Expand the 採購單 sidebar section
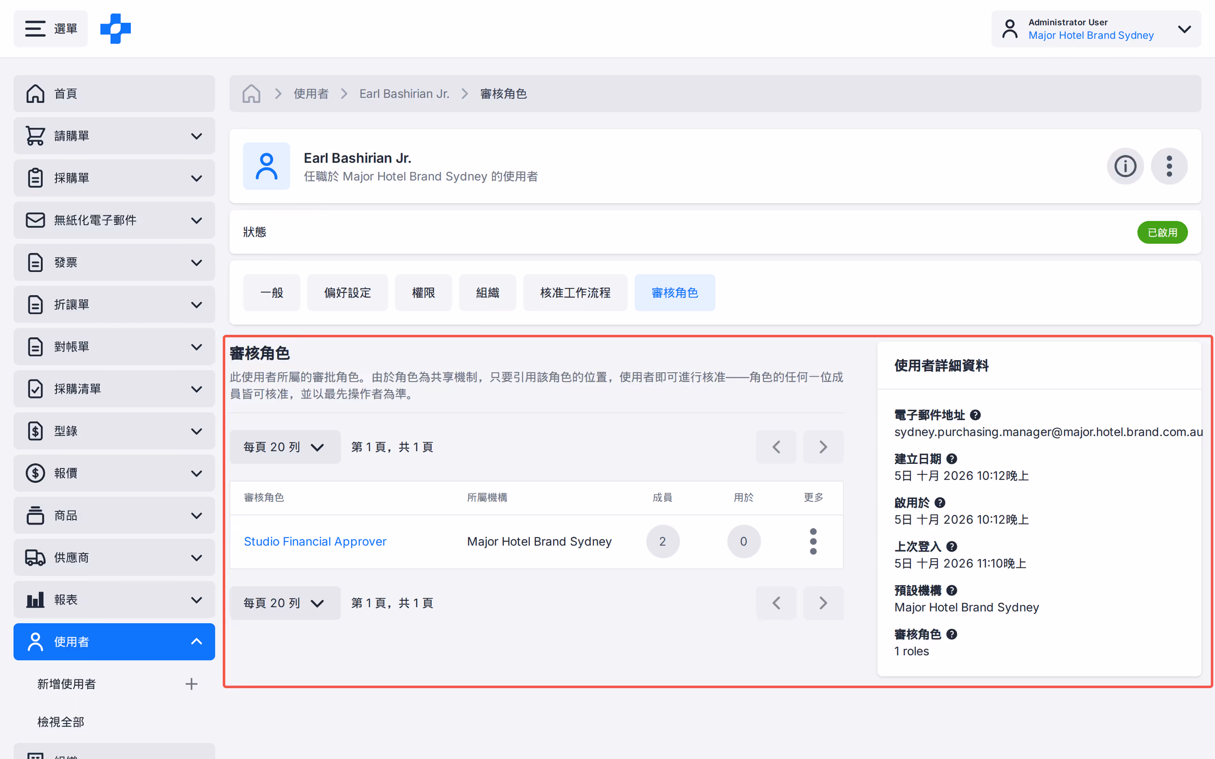1215x759 pixels. click(114, 178)
